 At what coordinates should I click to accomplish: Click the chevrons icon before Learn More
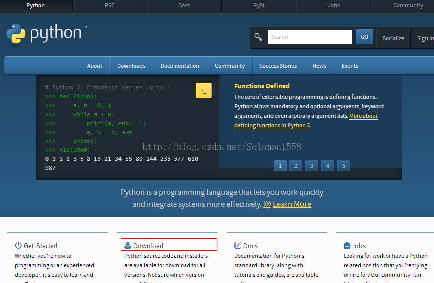pyautogui.click(x=267, y=204)
